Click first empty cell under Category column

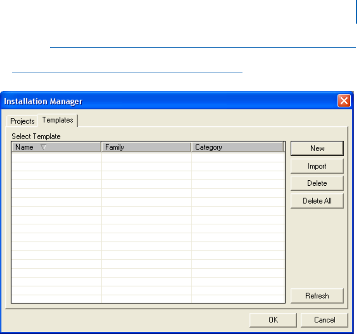[x=238, y=157]
